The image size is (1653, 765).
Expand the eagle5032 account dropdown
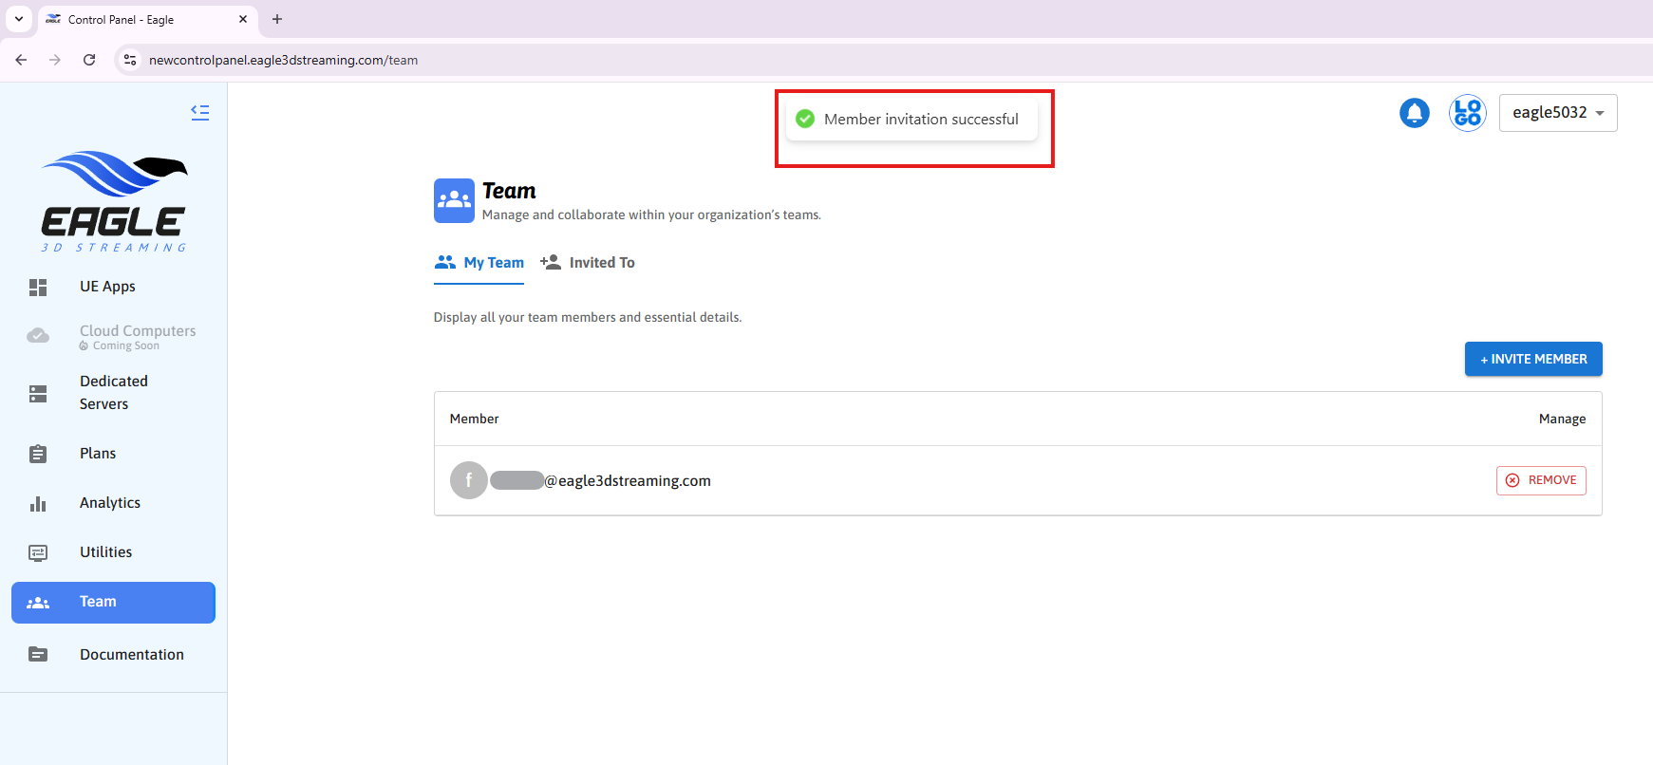pos(1557,113)
